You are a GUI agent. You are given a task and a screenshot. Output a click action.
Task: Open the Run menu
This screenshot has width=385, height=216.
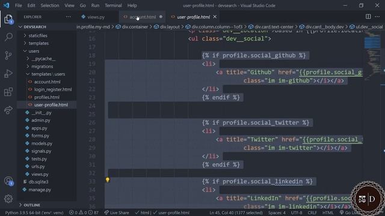[95, 5]
